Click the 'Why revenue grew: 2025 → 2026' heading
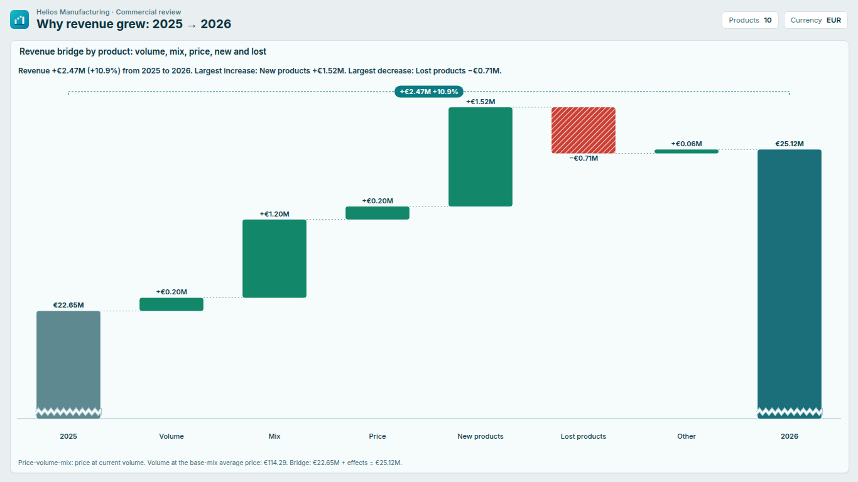 click(x=134, y=24)
